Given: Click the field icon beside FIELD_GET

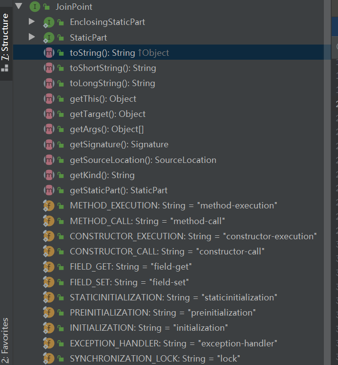Looking at the screenshot, I should click(x=49, y=267).
